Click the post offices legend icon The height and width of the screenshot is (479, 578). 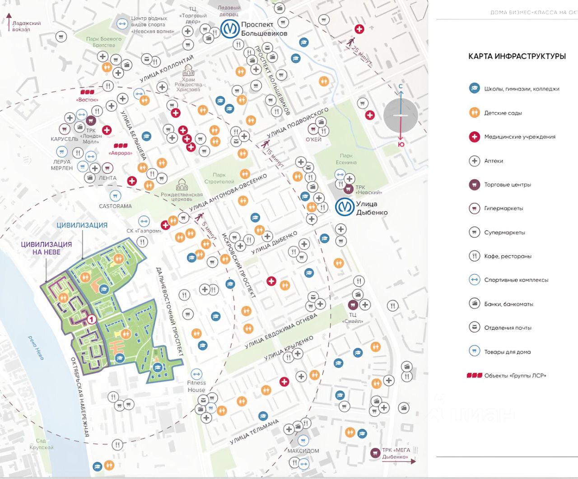tap(474, 327)
